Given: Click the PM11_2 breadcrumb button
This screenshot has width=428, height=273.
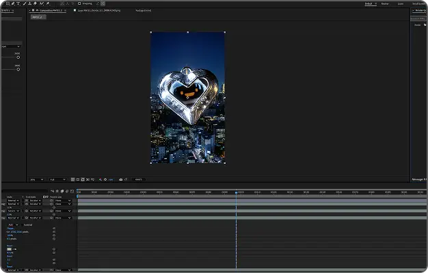Looking at the screenshot, I should pyautogui.click(x=38, y=17).
